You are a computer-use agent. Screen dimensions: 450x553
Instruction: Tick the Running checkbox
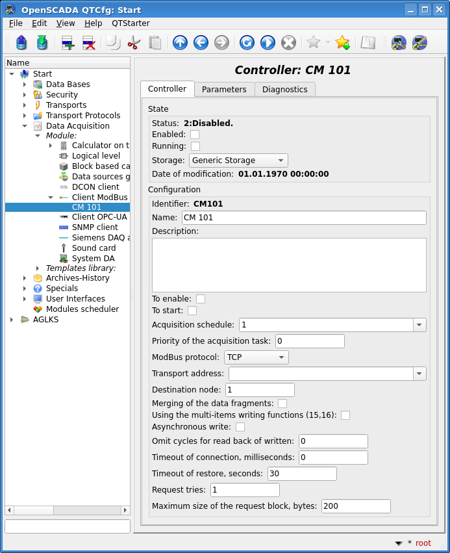click(195, 146)
